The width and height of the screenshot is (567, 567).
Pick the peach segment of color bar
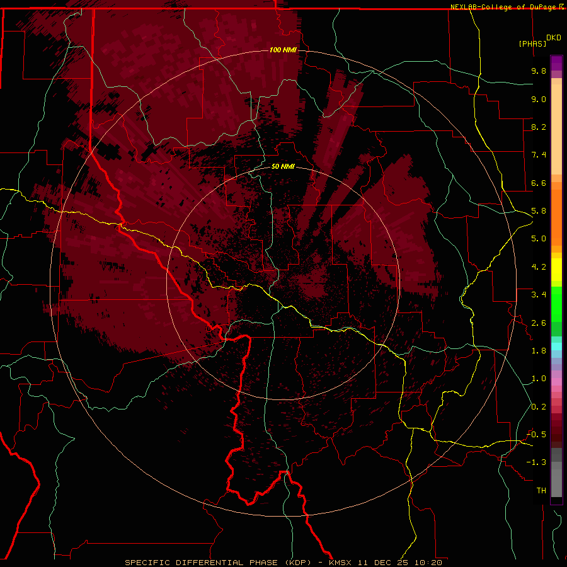(x=556, y=127)
